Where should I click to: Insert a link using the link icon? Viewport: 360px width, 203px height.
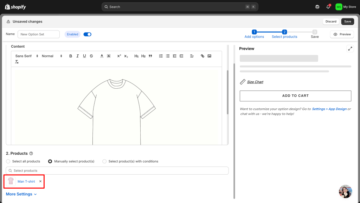pyautogui.click(x=202, y=56)
